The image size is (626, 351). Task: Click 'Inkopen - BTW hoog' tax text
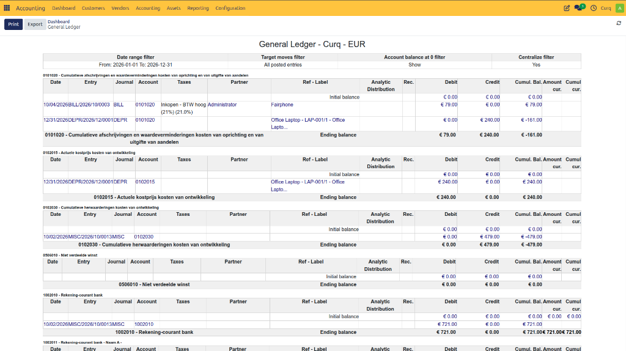tap(183, 108)
